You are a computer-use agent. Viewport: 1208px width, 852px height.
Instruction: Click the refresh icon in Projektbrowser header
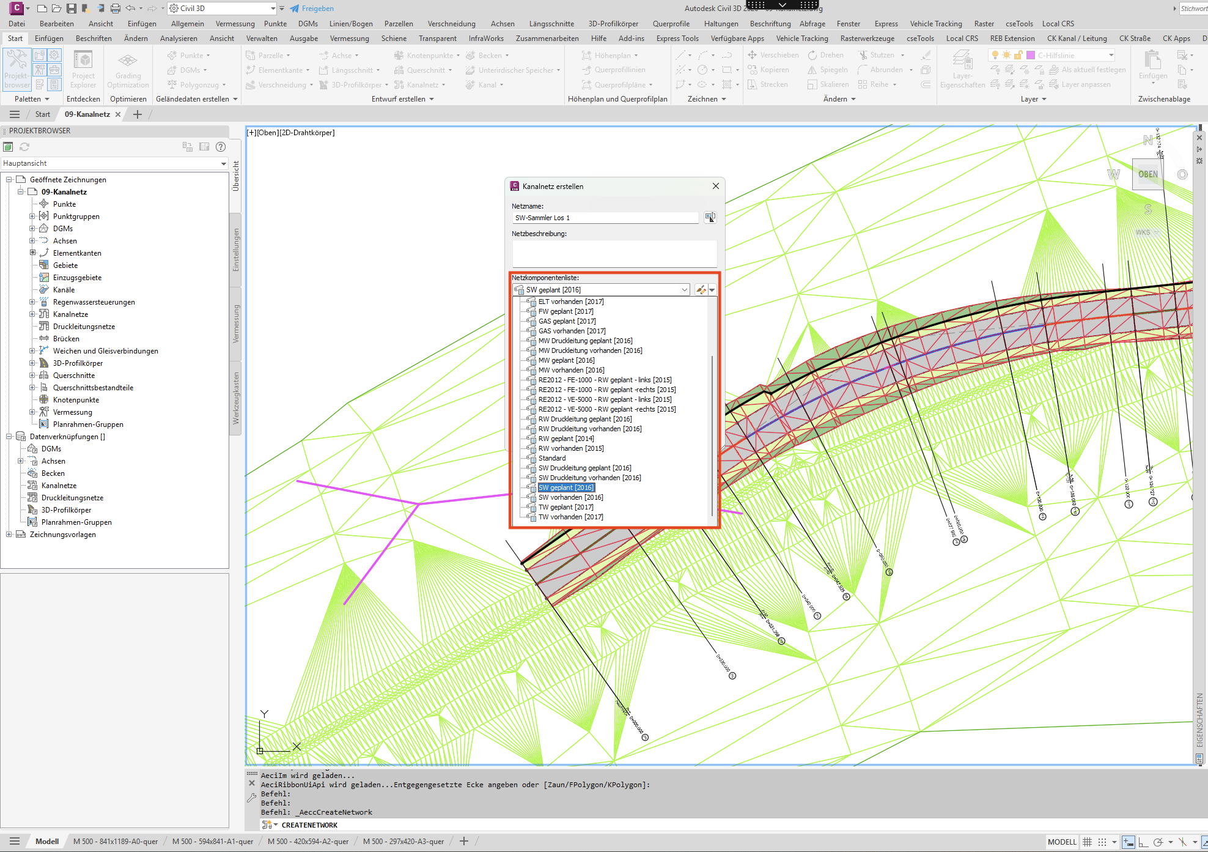tap(24, 147)
